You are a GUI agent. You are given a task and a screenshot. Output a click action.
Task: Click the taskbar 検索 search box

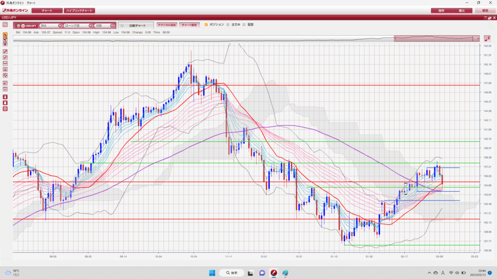232,273
